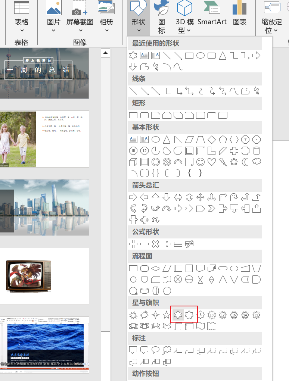Viewport: 289px width, 381px height.
Task: Select the double-arrow line in 线条 section
Action: pyautogui.click(x=156, y=91)
